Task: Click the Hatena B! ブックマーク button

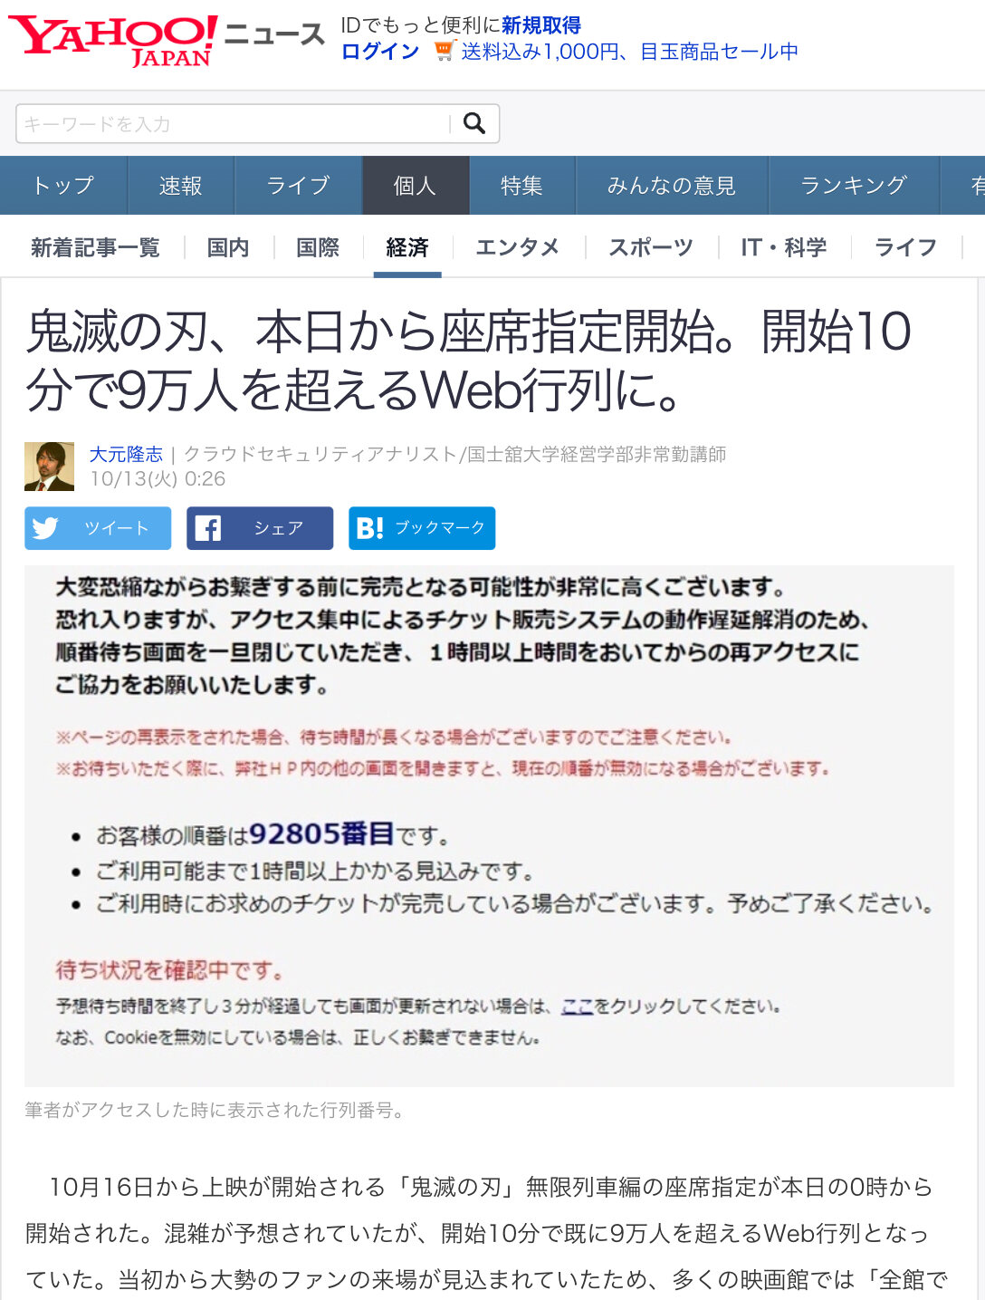Action: 422,528
